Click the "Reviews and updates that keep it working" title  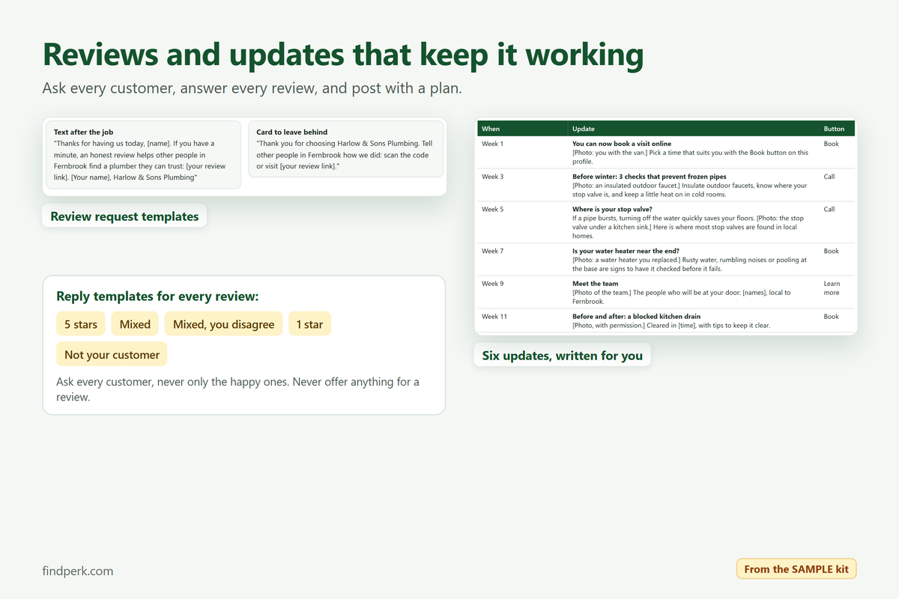[x=343, y=55]
